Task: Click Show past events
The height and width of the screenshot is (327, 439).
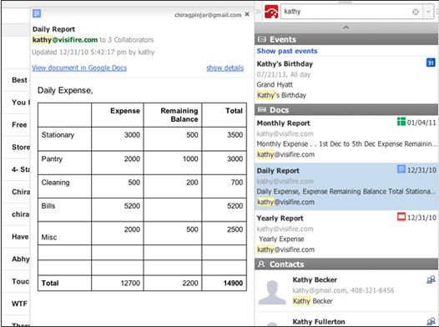Action: point(287,51)
